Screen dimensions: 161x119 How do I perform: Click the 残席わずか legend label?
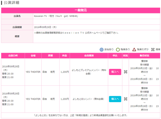(x=143, y=49)
